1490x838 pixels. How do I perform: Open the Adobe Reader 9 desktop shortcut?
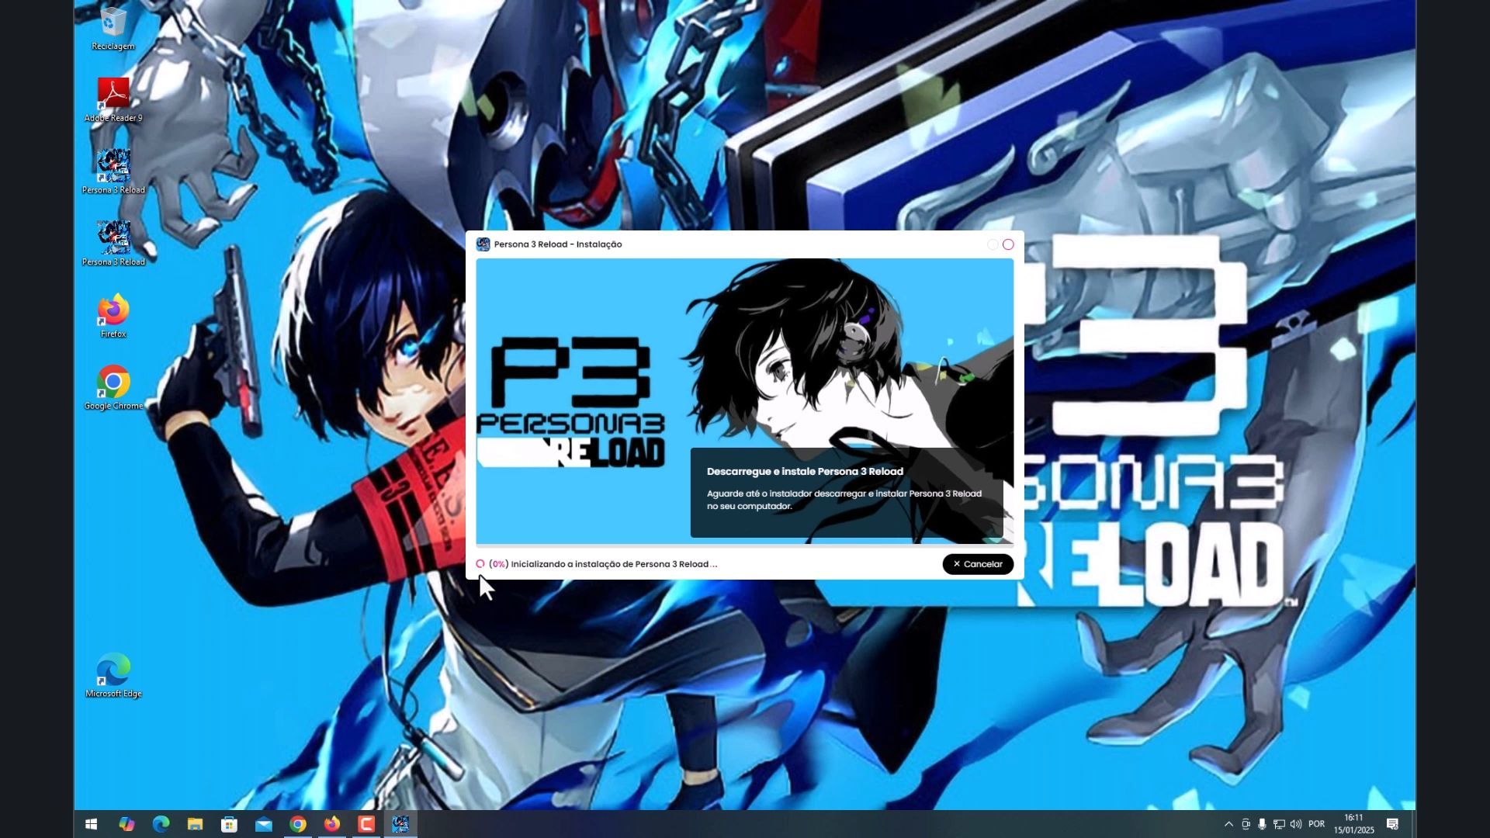[113, 100]
